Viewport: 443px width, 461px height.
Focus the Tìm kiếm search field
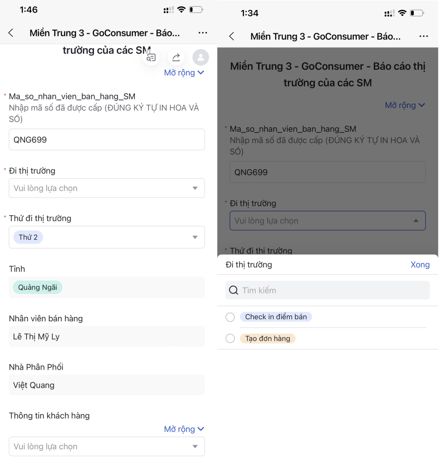pyautogui.click(x=327, y=290)
